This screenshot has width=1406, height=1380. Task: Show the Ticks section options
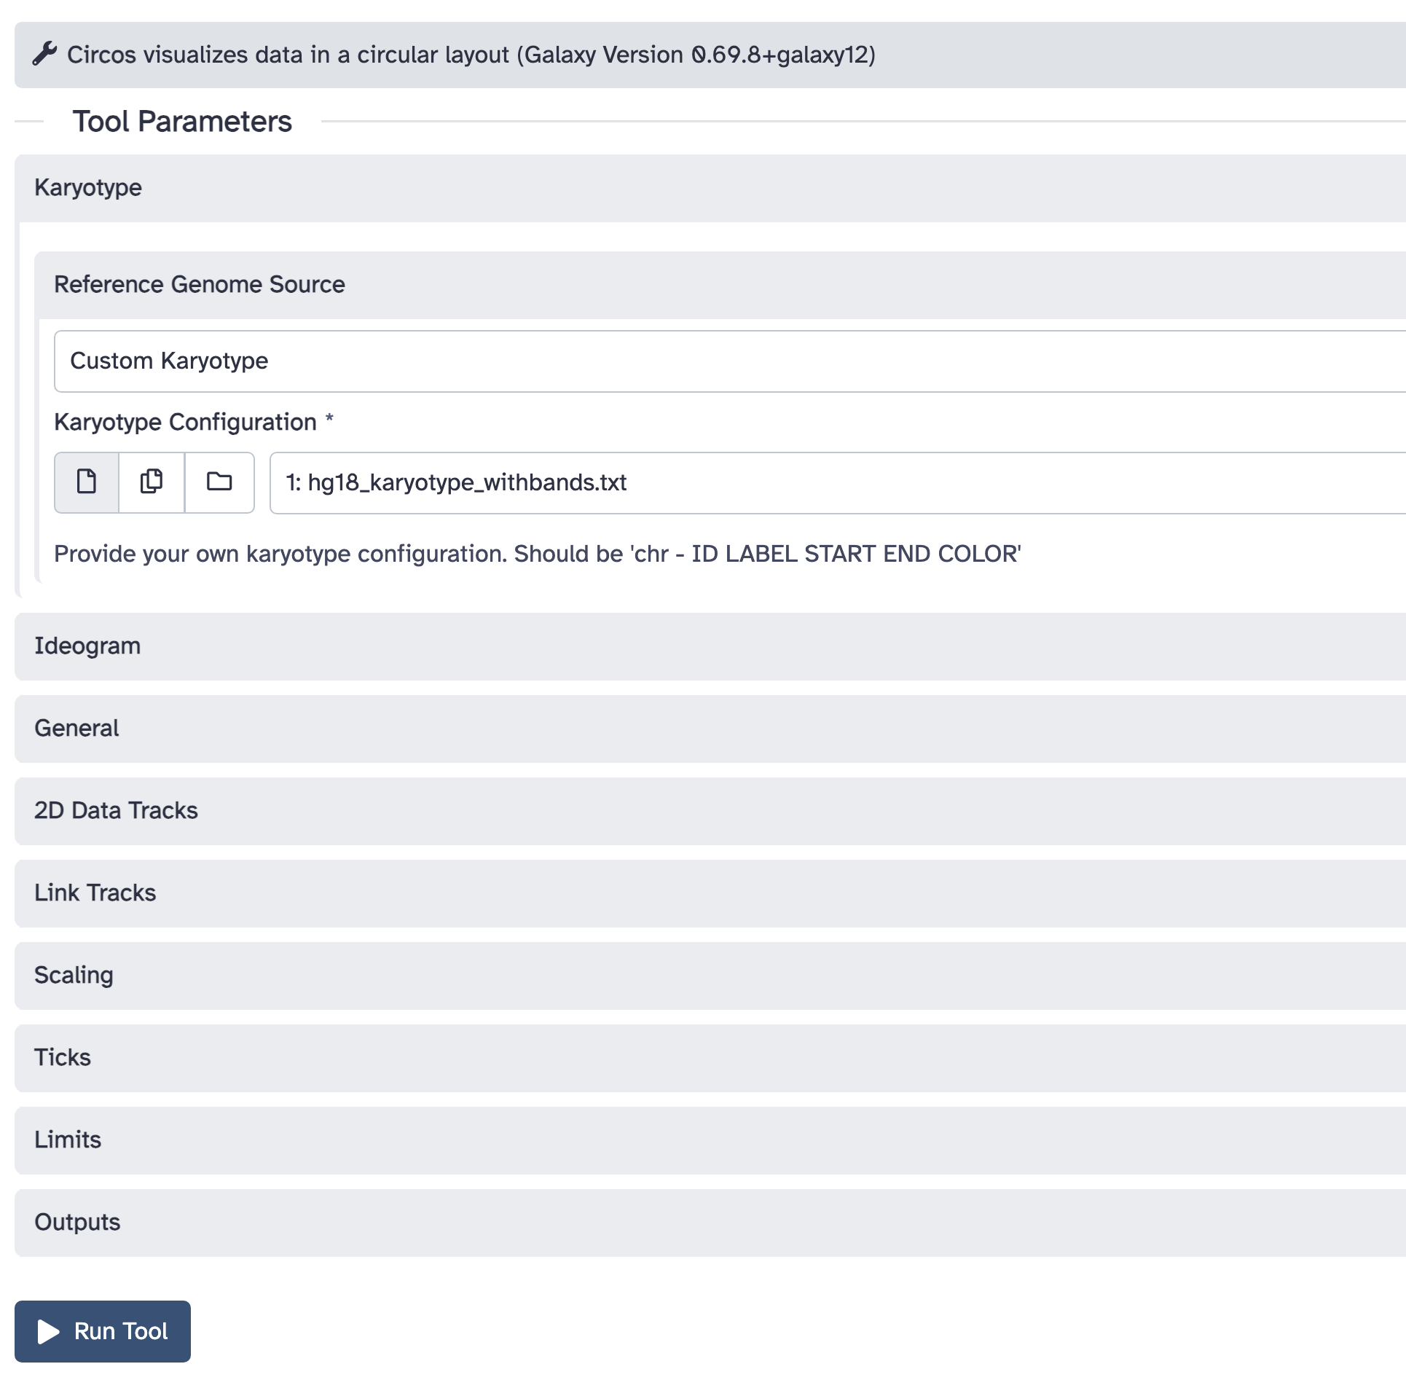tap(710, 1058)
